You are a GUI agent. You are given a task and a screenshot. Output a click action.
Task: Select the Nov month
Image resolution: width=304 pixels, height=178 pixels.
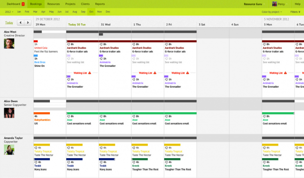(99, 12)
